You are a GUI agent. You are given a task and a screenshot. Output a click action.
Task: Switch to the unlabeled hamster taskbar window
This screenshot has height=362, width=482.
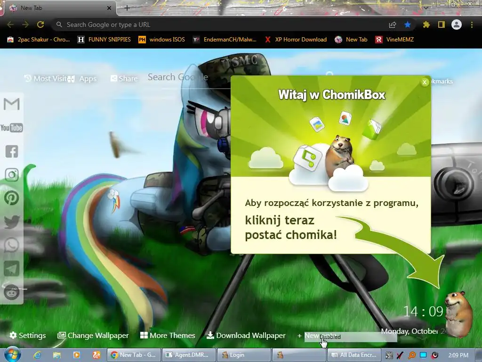click(299, 355)
